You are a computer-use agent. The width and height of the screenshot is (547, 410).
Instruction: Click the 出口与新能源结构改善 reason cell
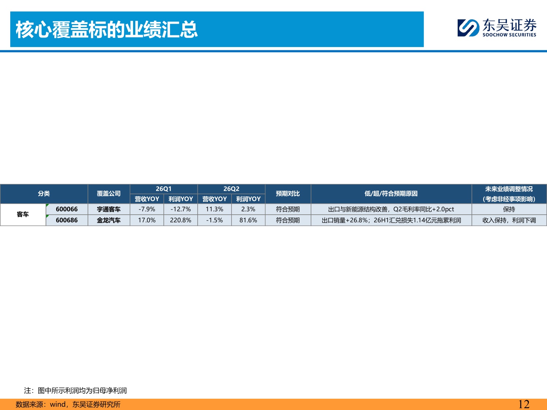[x=391, y=209]
